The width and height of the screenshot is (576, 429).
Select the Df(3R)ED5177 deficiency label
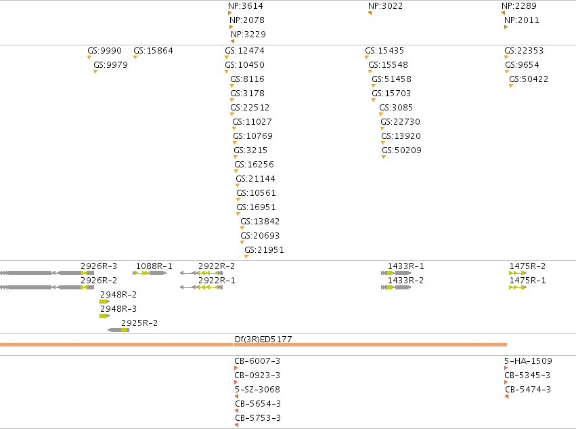coord(263,340)
